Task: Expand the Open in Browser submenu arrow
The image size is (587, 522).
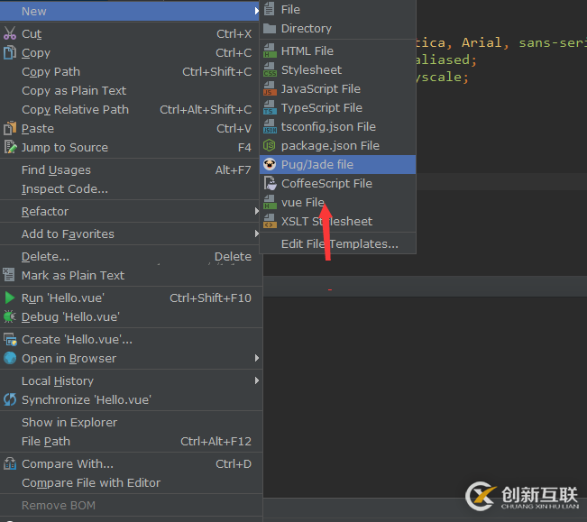Action: [x=256, y=358]
